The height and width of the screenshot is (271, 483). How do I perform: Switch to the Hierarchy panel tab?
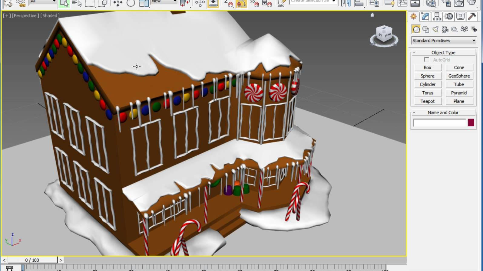pos(437,17)
